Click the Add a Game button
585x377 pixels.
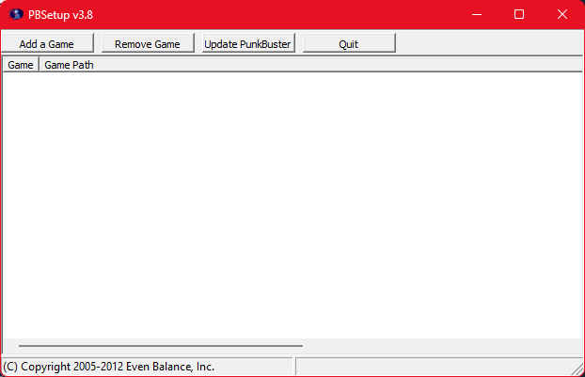(x=47, y=43)
